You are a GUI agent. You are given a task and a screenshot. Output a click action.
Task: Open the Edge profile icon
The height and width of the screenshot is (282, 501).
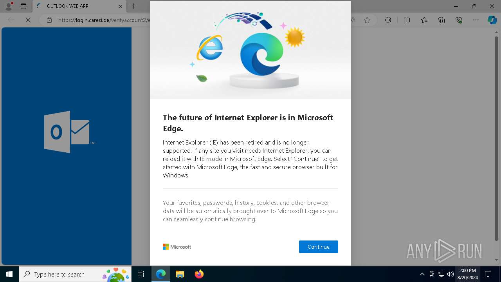click(9, 6)
